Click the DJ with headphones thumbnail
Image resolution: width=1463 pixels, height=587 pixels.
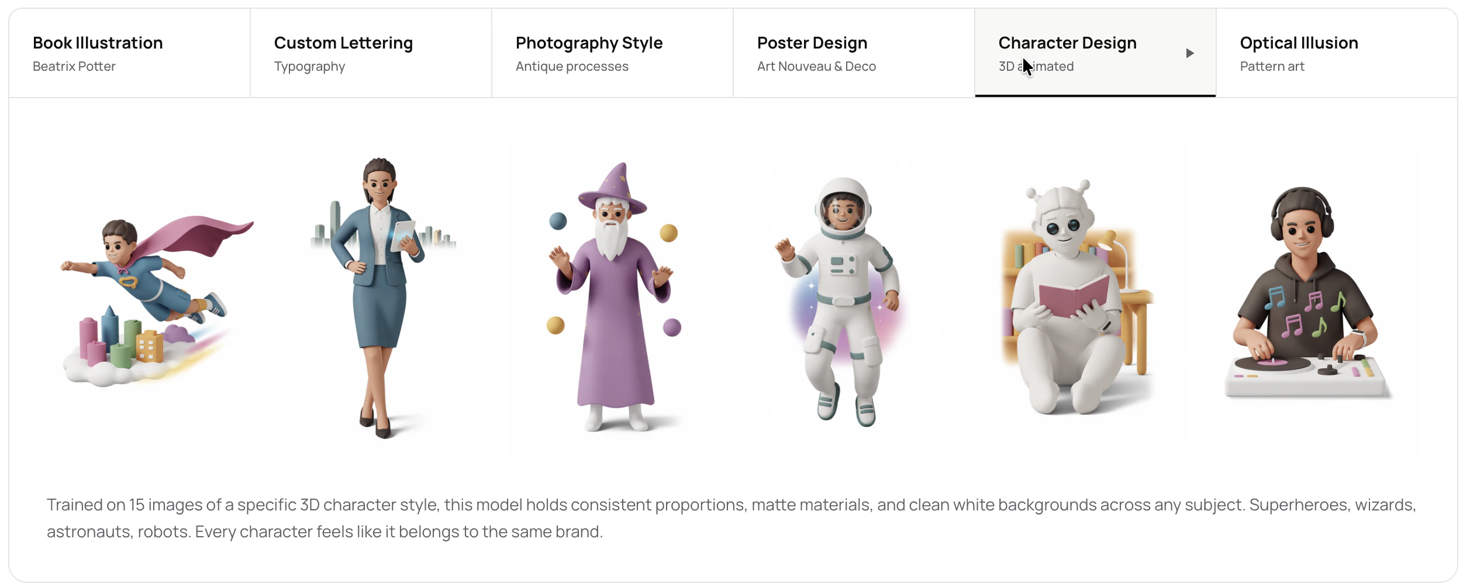(1304, 292)
